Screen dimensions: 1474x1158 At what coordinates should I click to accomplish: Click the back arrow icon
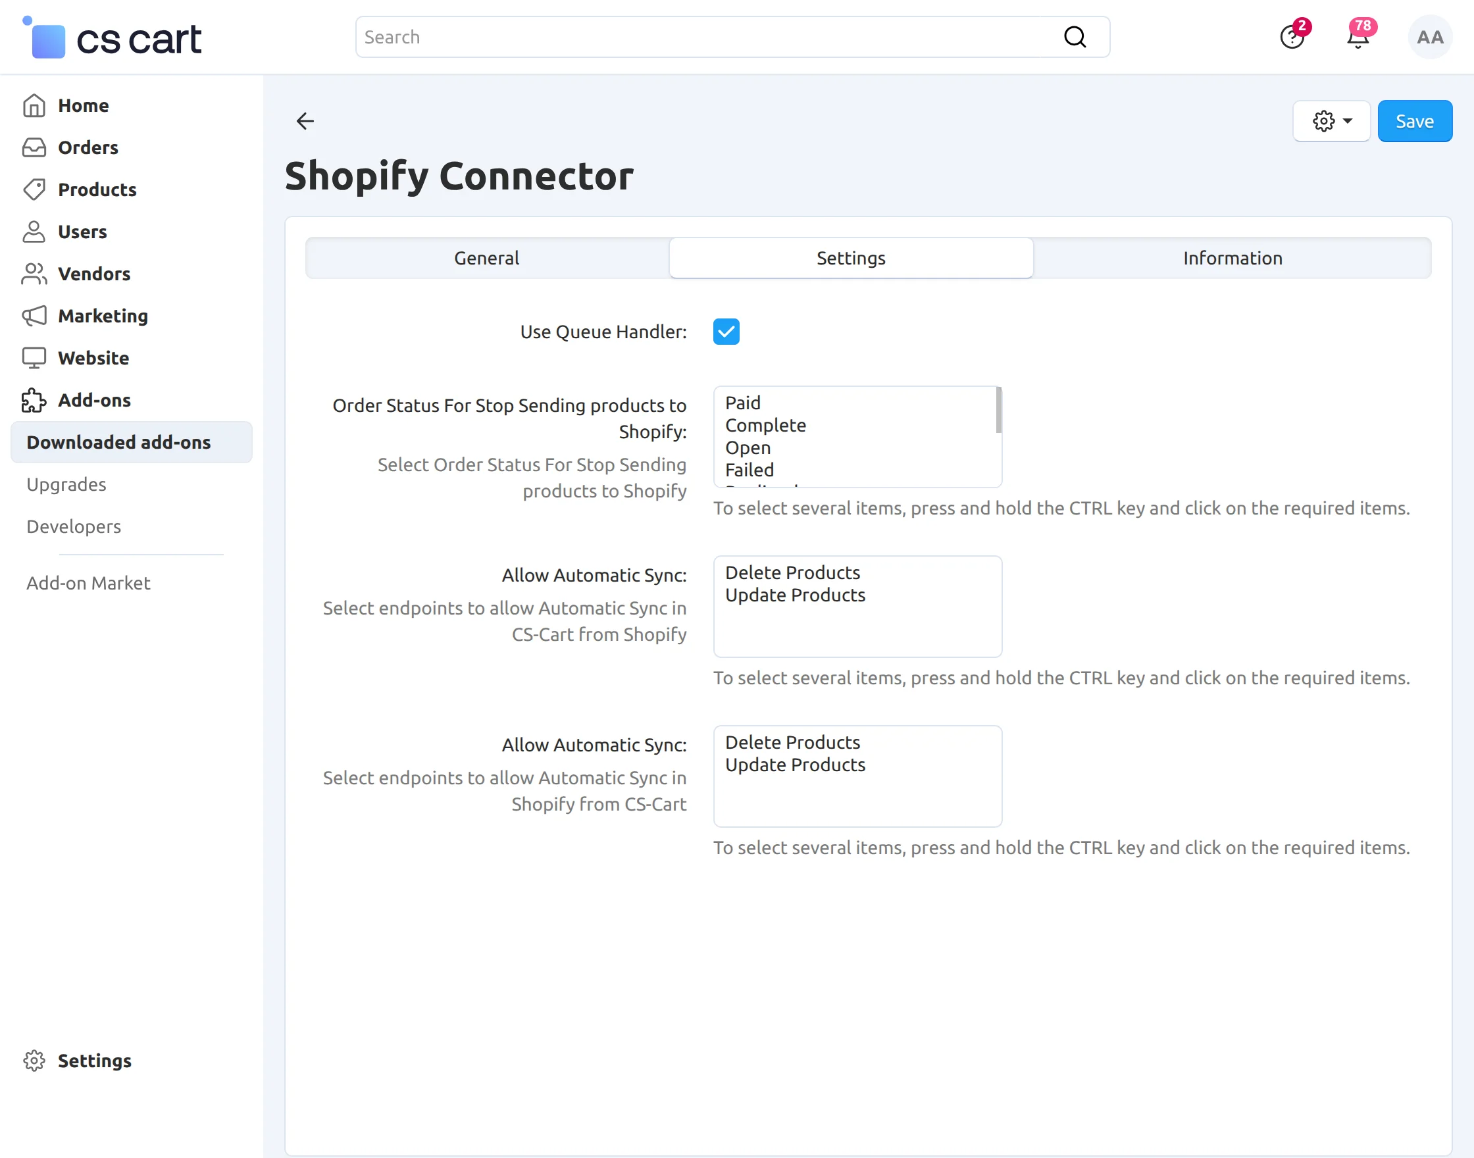[x=305, y=120]
